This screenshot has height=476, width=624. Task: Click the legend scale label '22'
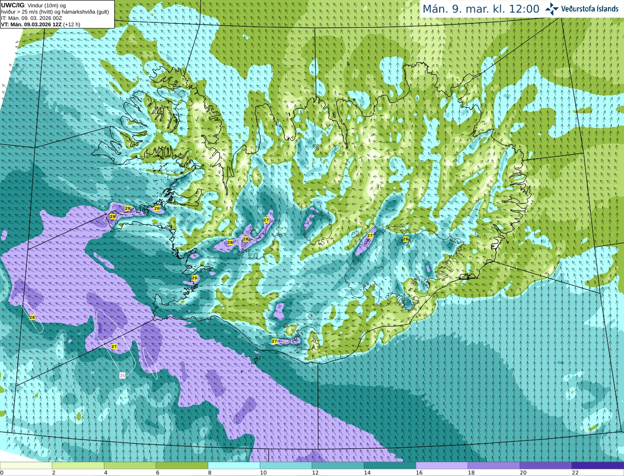[x=575, y=473]
